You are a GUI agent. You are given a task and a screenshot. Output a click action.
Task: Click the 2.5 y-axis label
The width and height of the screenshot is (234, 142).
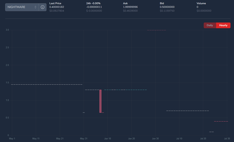point(7,47)
